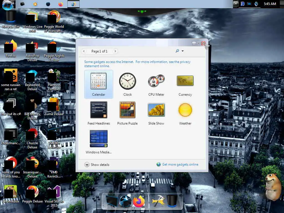Screen dimensions: 284x213
Task: Click the media player taskbar icon
Action: (x=35, y=4)
